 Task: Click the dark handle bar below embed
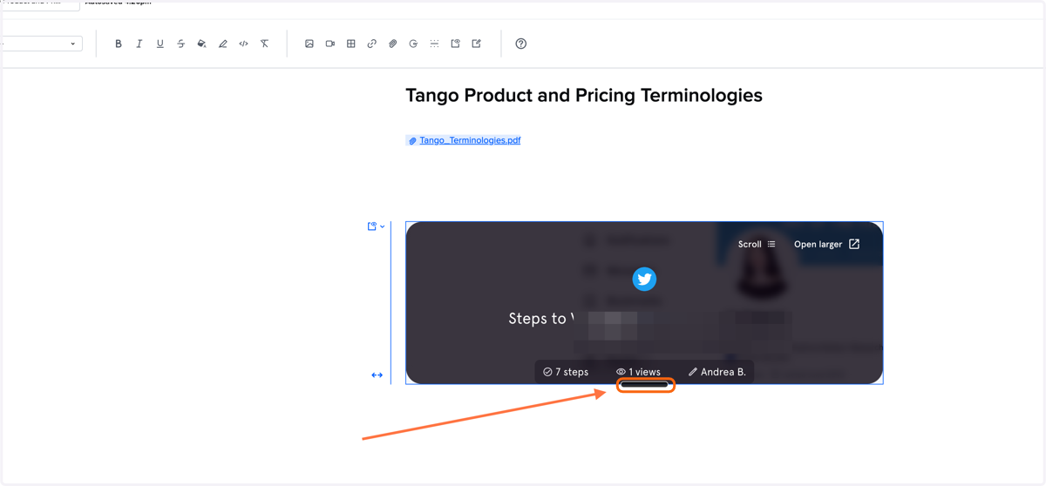tap(645, 385)
